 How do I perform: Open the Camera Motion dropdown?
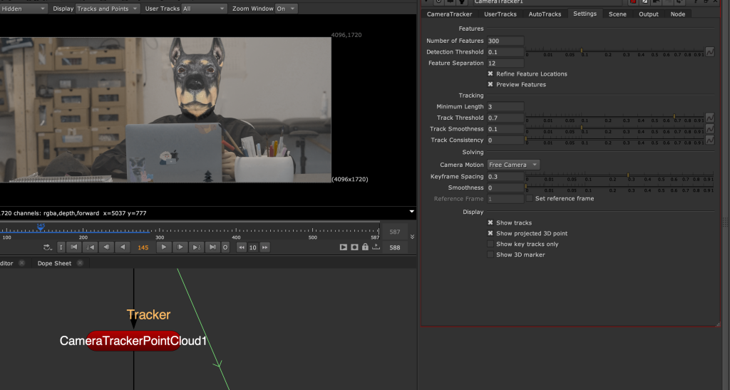pos(513,165)
